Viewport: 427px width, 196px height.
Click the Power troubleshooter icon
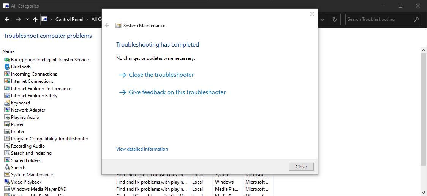pyautogui.click(x=7, y=124)
